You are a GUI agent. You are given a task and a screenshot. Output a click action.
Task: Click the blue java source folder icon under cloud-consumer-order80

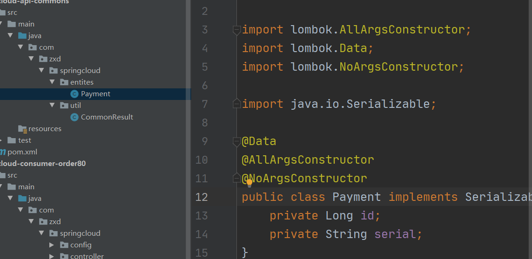pos(22,198)
